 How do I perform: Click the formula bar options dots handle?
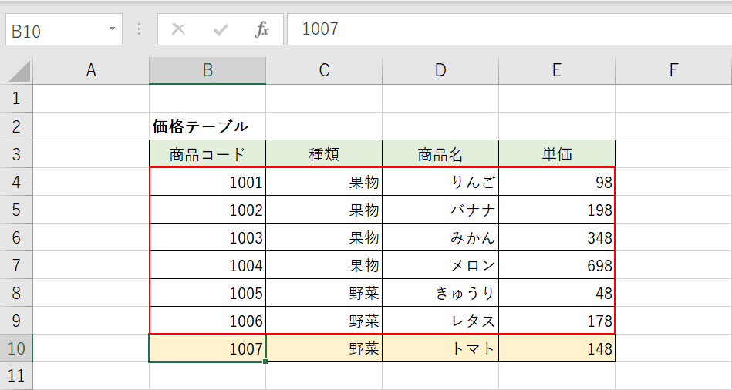tap(139, 29)
